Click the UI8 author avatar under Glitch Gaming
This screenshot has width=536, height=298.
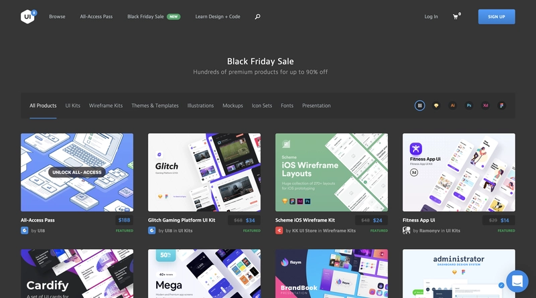(152, 230)
